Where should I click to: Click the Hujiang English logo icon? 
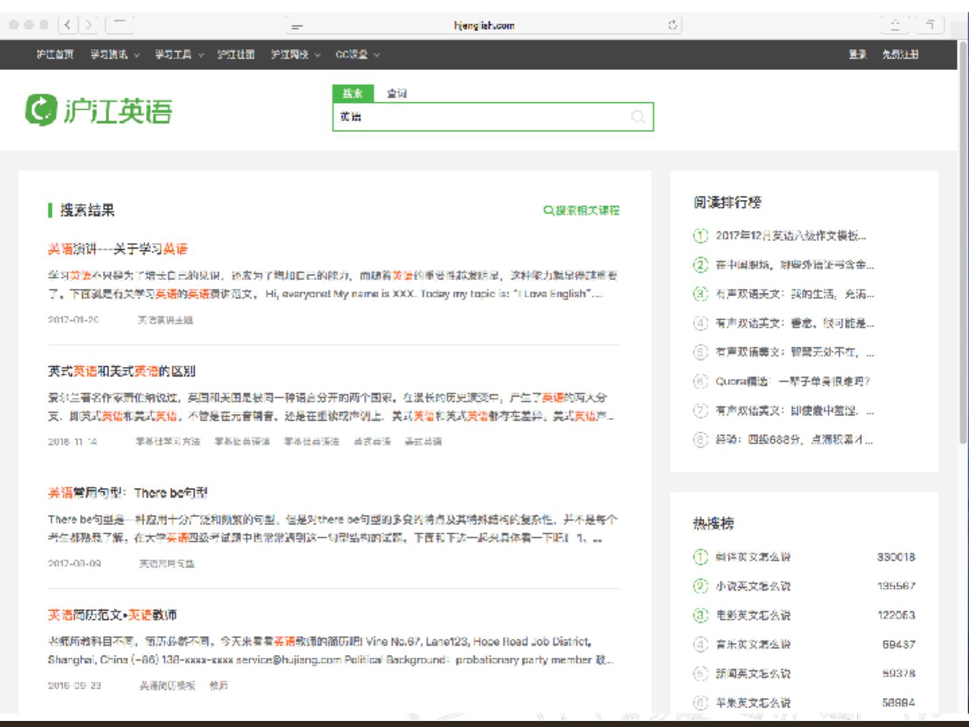click(41, 110)
